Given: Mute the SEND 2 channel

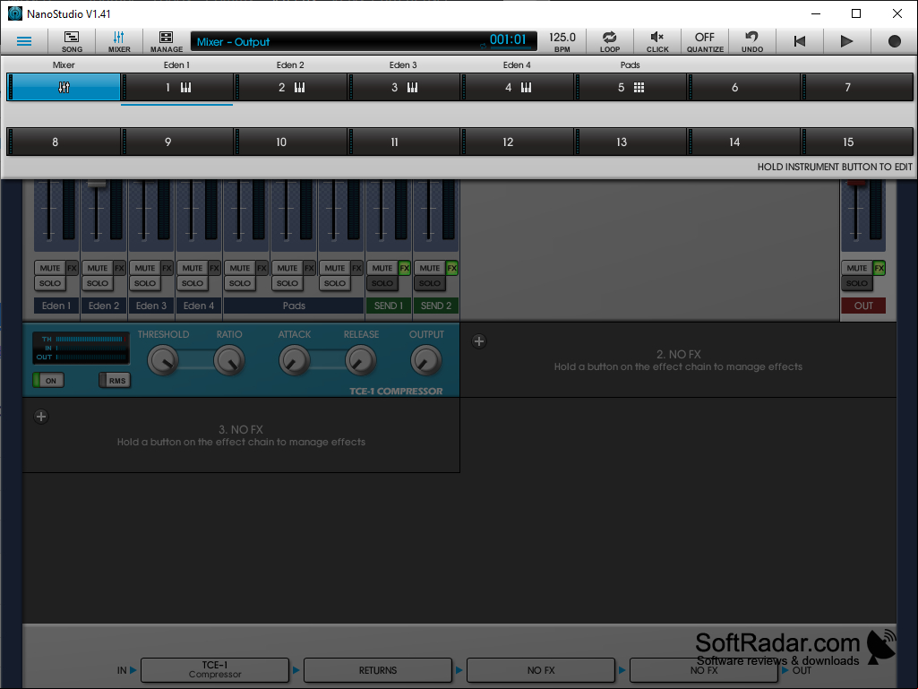Looking at the screenshot, I should tap(430, 268).
